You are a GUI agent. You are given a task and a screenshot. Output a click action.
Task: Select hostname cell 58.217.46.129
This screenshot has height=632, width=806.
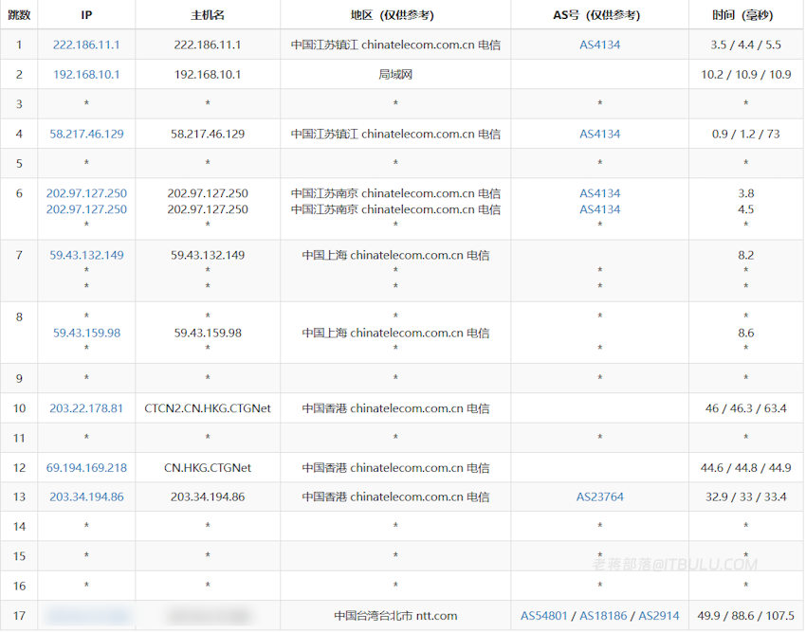pos(208,135)
